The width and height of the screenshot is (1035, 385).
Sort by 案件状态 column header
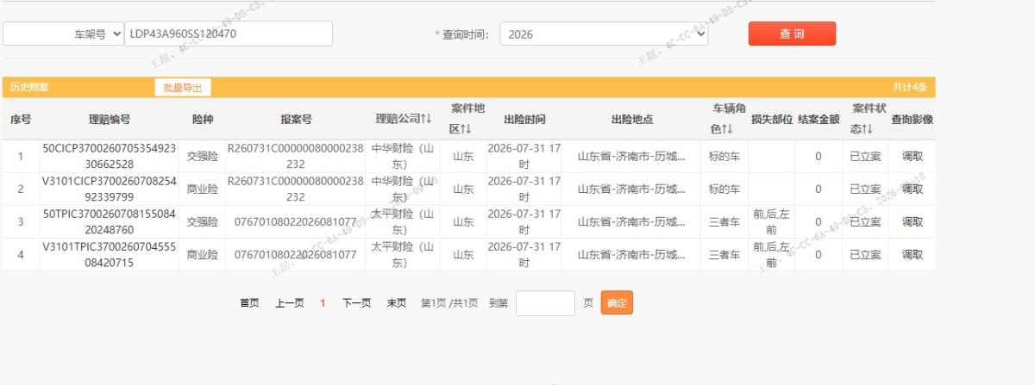coord(865,119)
